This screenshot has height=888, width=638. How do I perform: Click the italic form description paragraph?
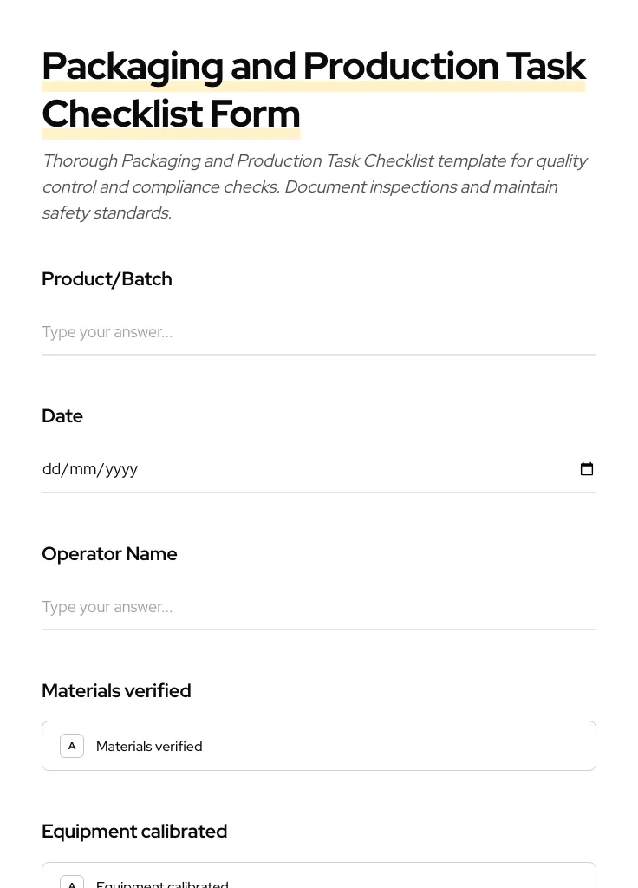(x=316, y=186)
